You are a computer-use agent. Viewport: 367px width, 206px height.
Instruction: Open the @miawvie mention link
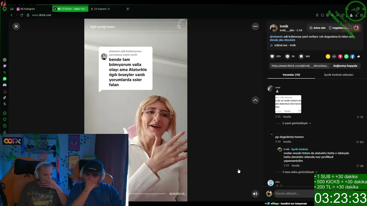pos(276,37)
